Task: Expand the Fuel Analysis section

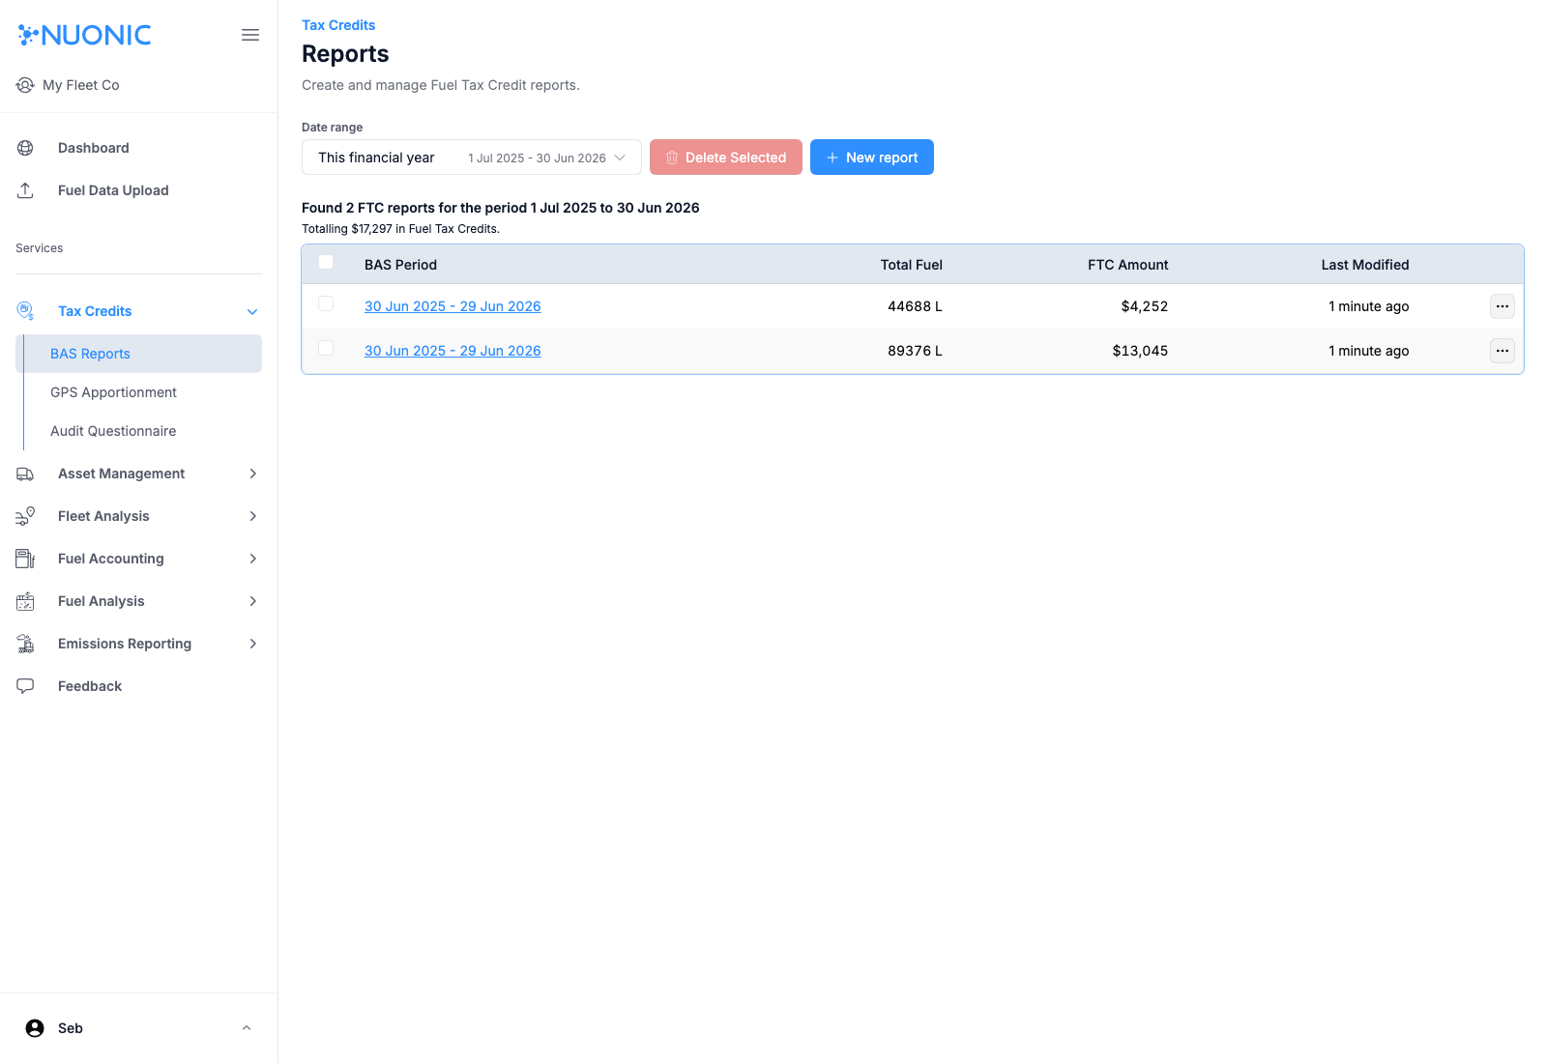Action: [x=252, y=601]
